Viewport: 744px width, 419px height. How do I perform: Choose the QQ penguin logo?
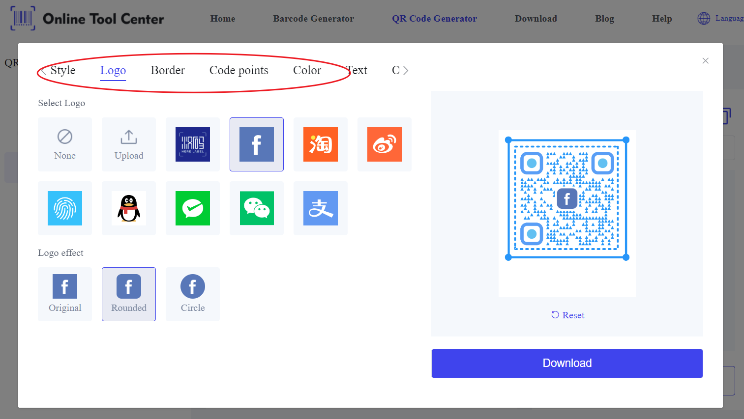point(129,208)
